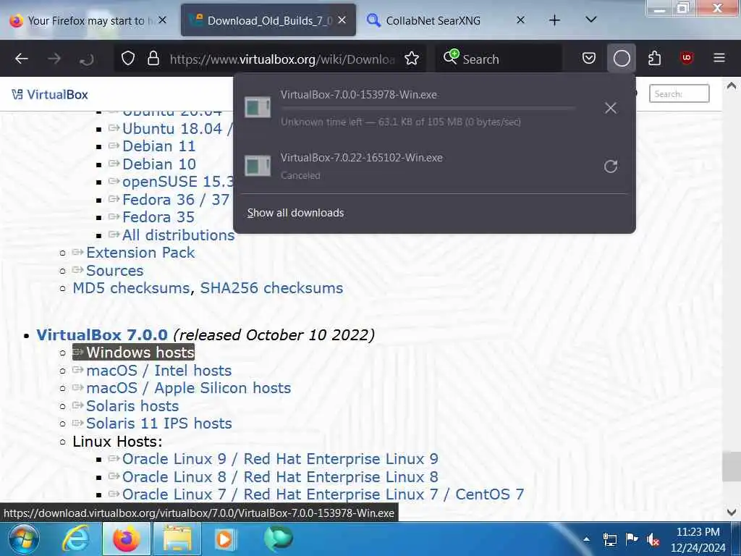Open Debian 10 download link
This screenshot has height=556, width=741.
(x=159, y=164)
